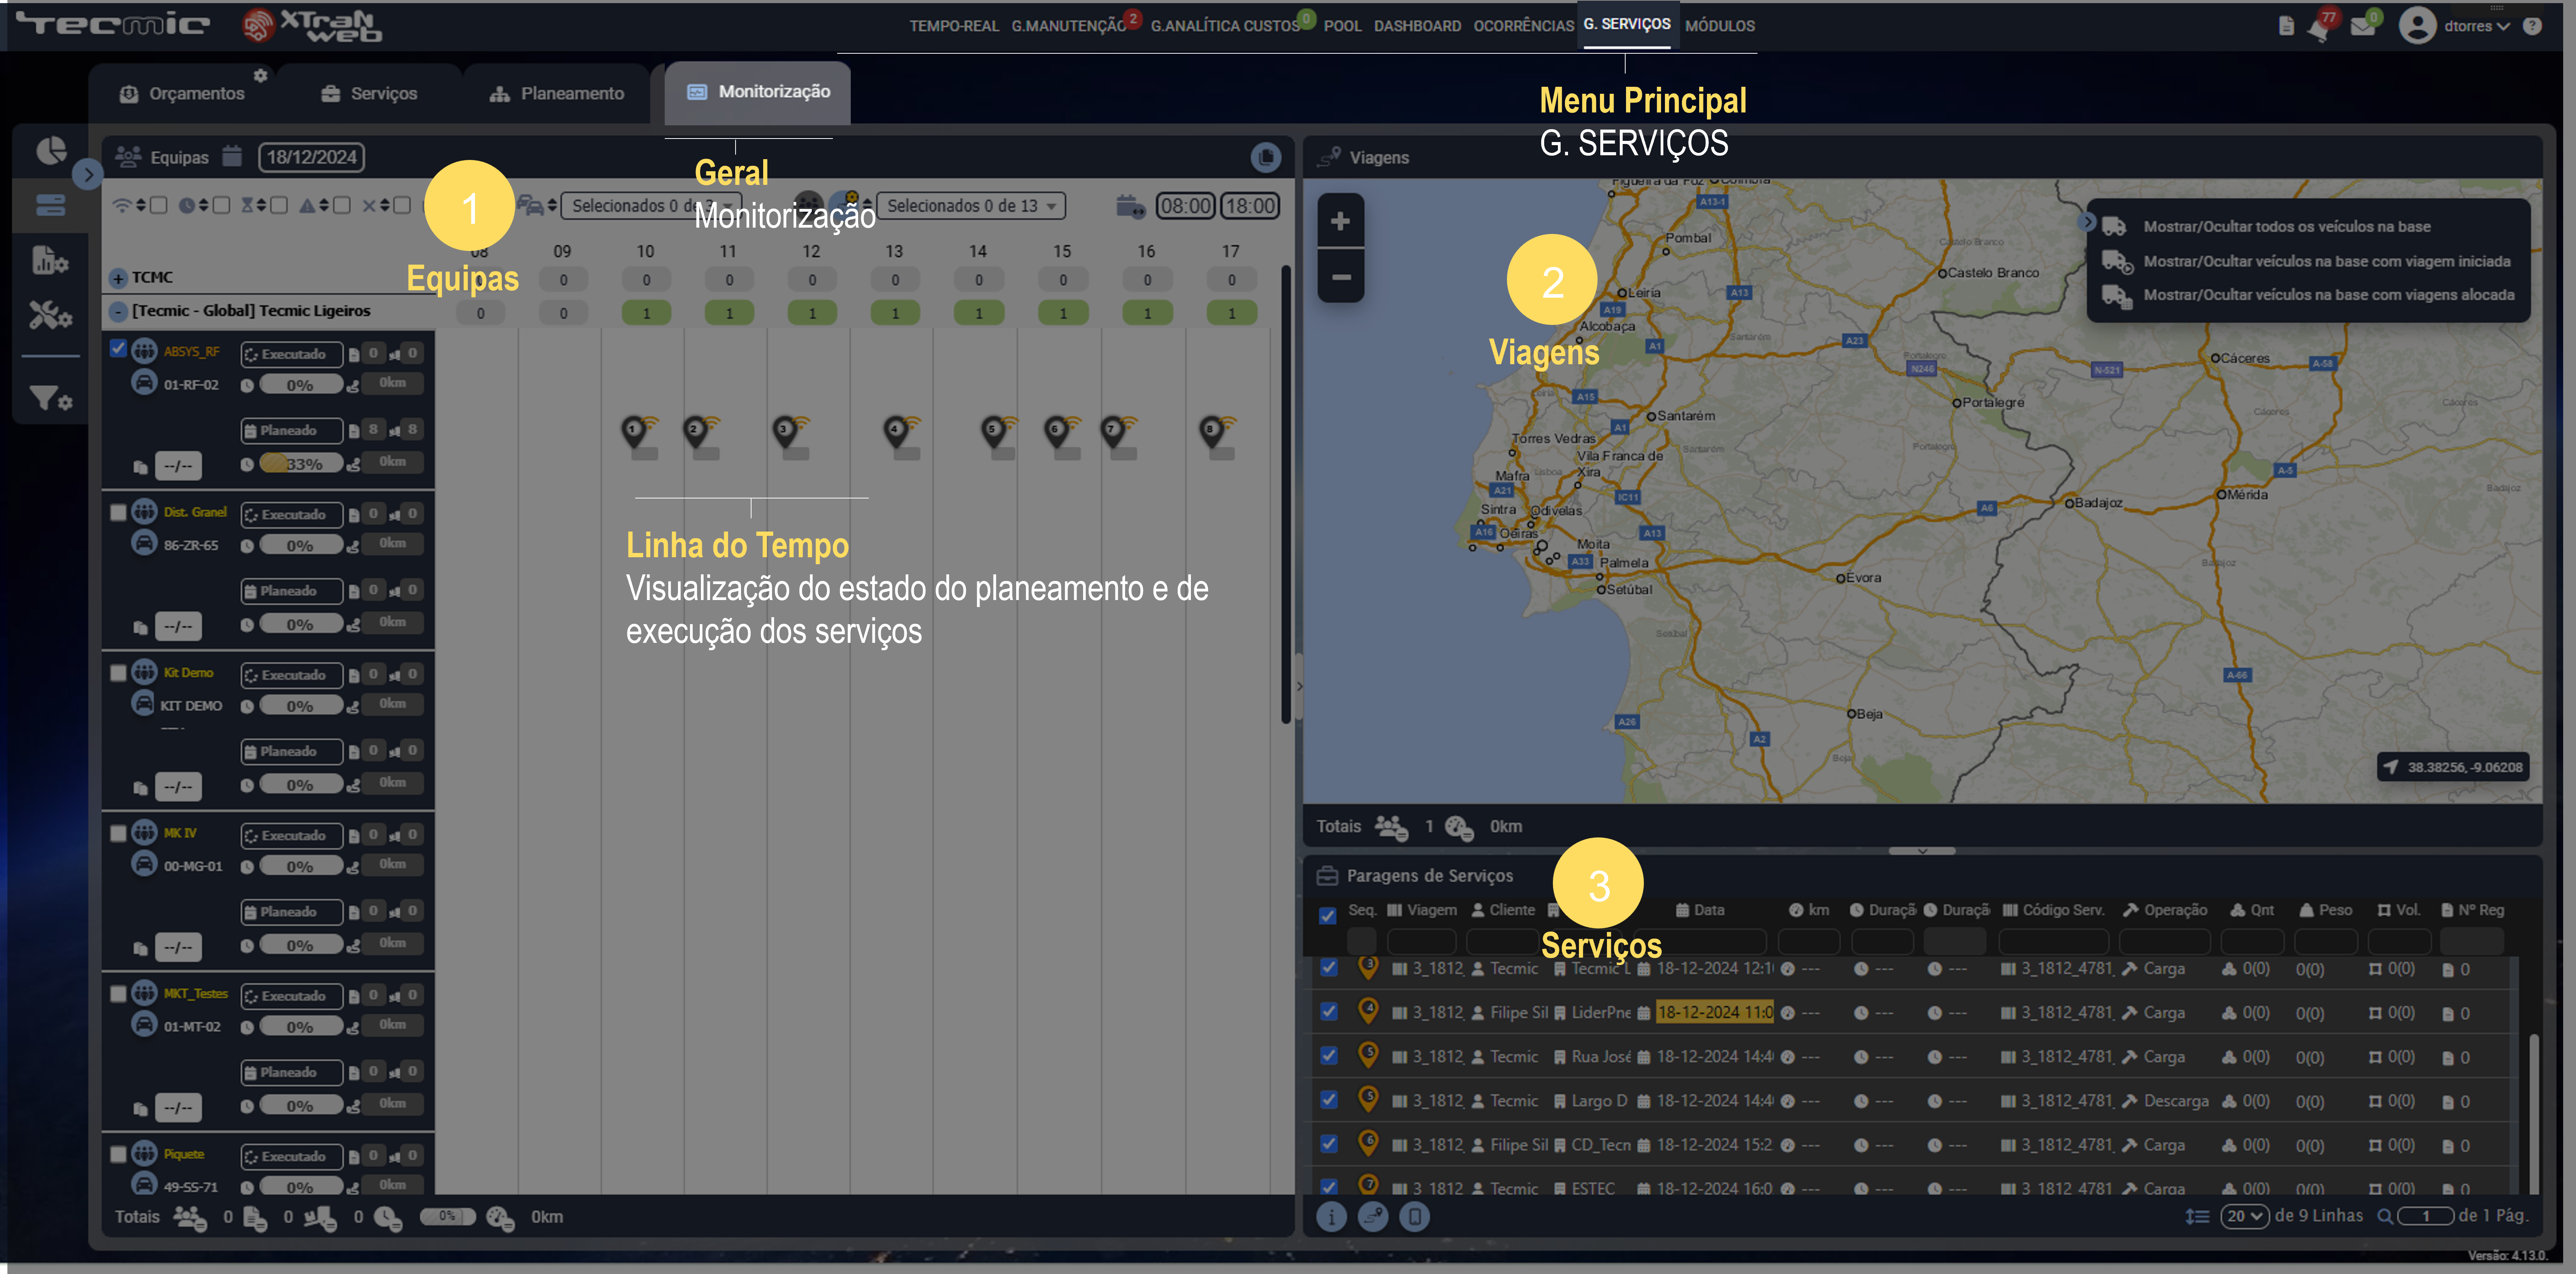Click the mobile device icon below table

(x=1414, y=1217)
